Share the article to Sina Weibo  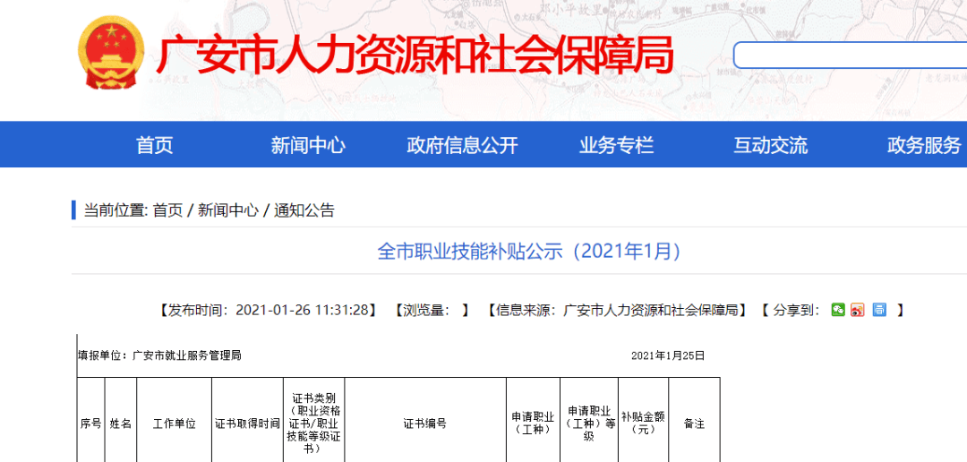[x=858, y=310]
